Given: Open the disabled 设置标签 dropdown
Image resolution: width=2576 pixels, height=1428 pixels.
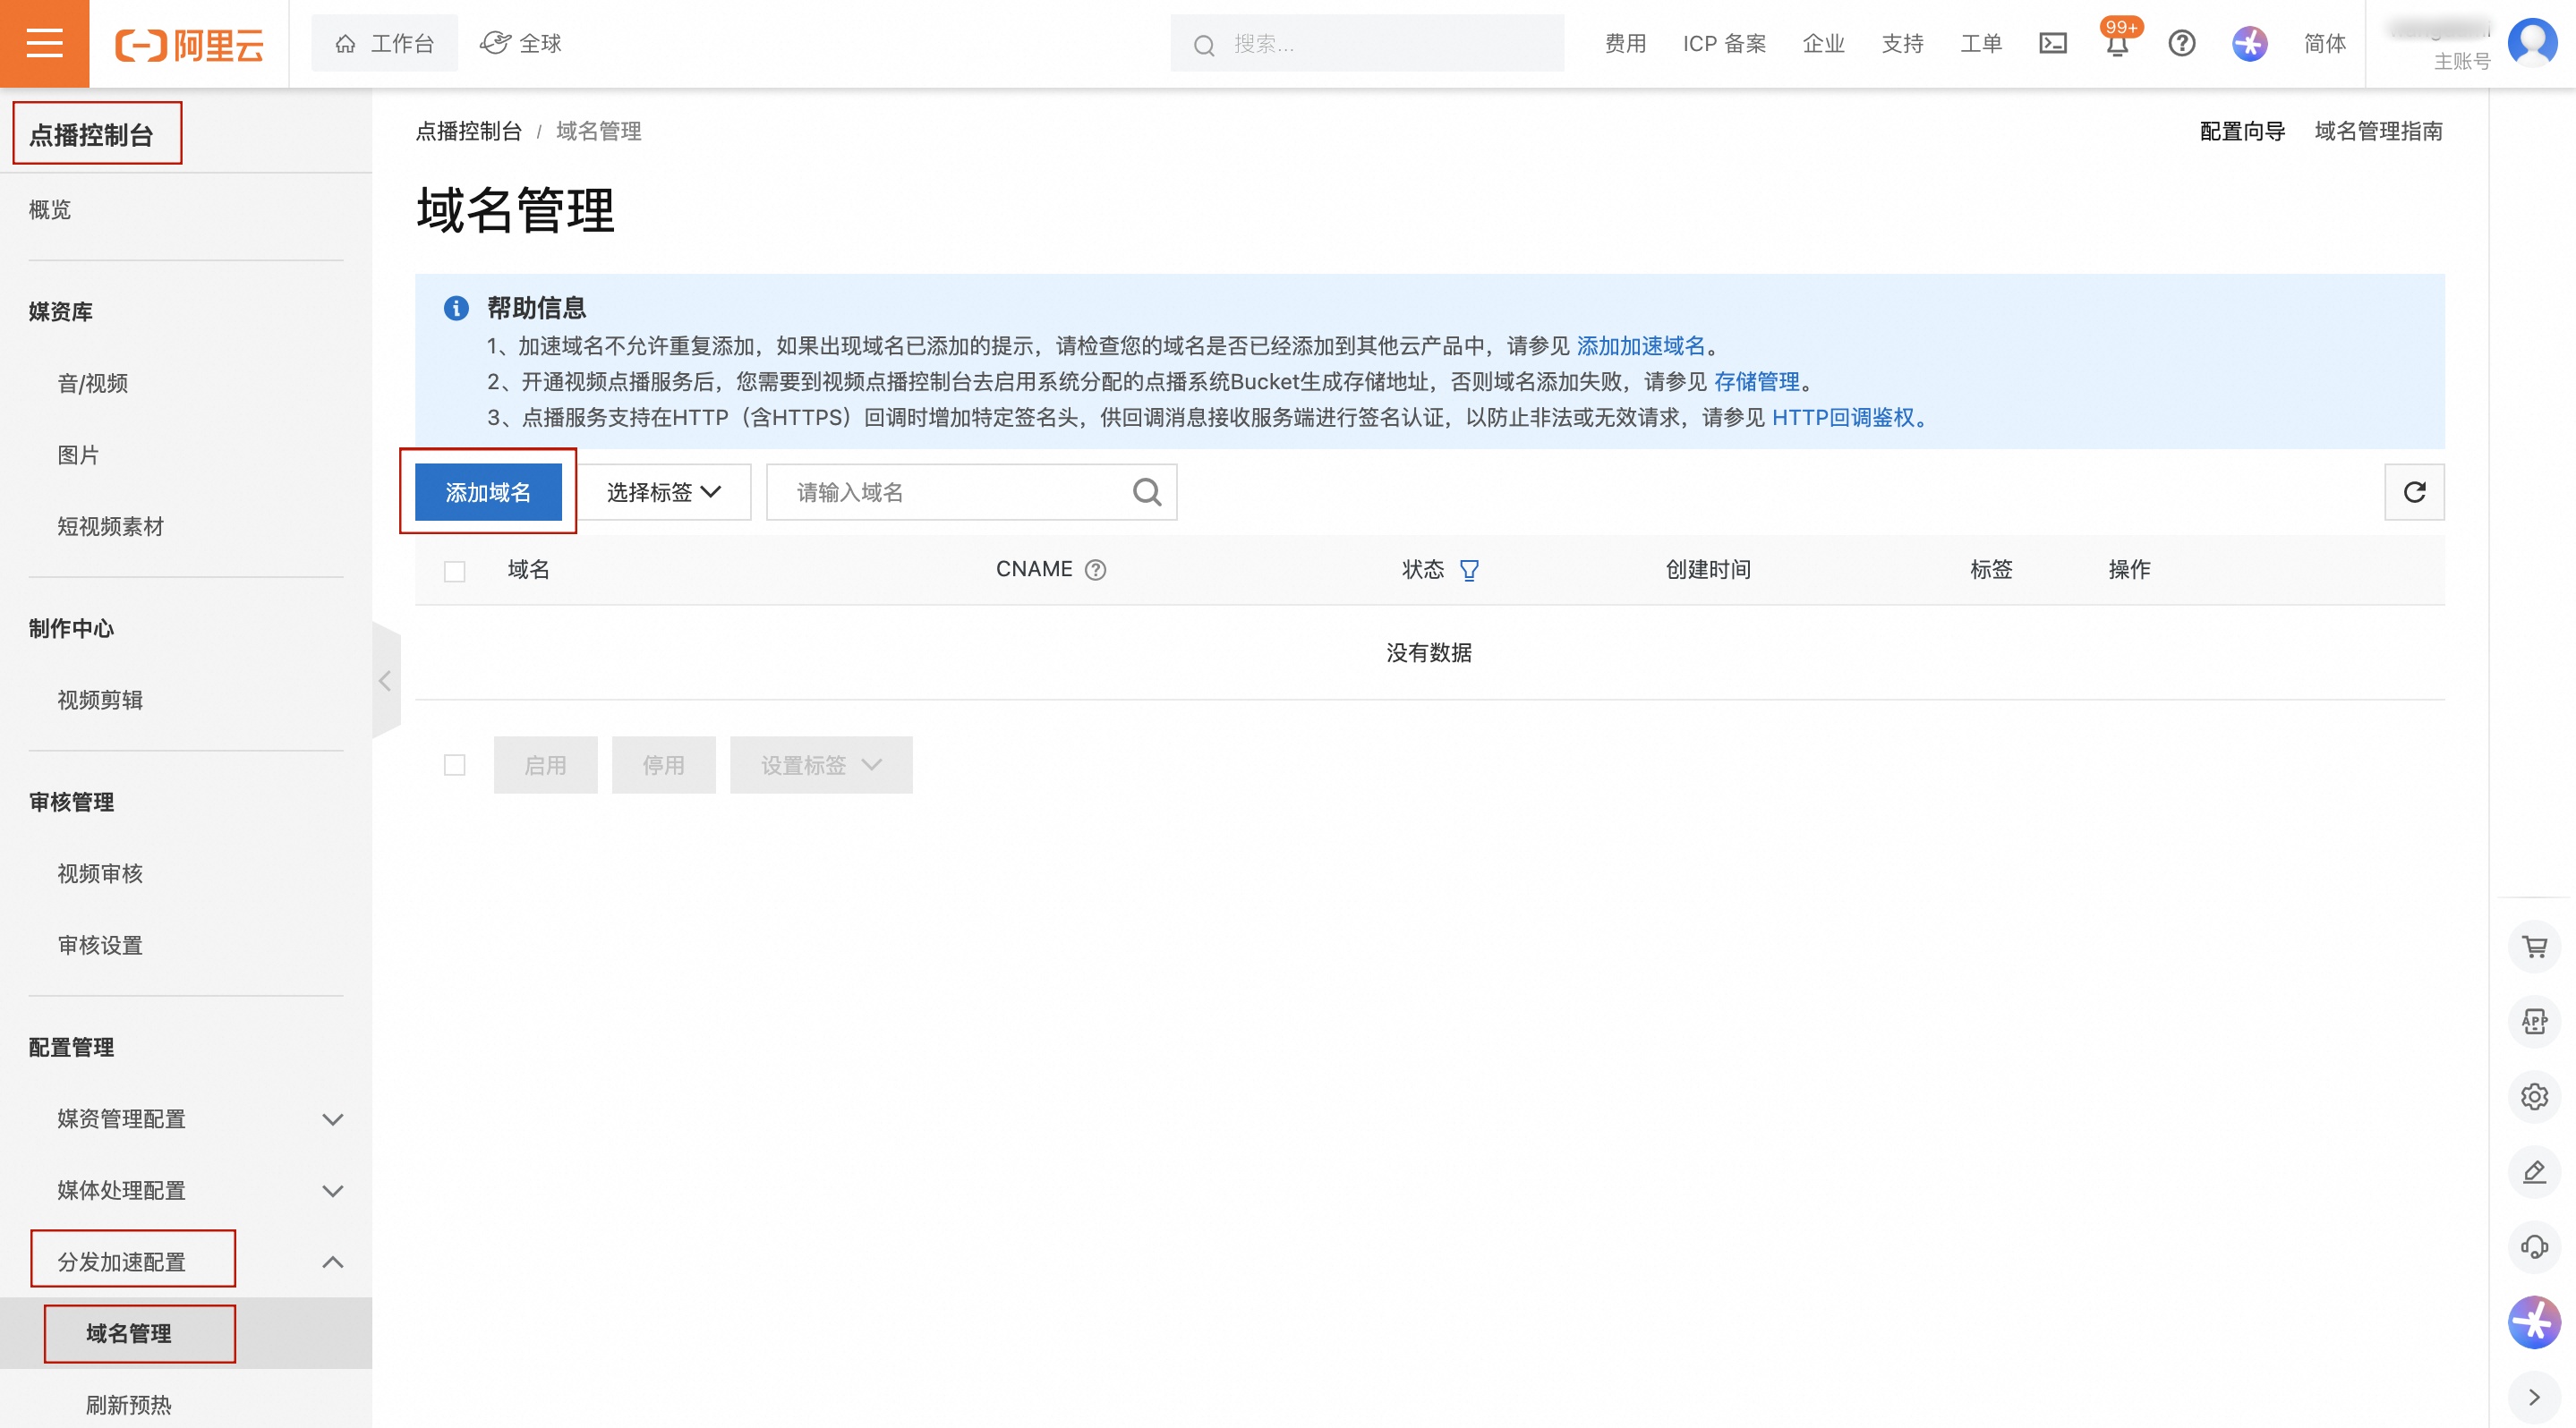Looking at the screenshot, I should (x=821, y=764).
